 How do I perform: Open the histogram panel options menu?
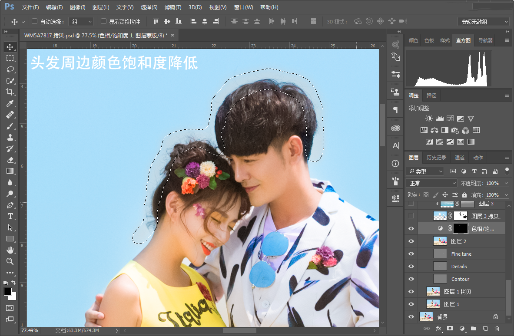click(x=507, y=40)
